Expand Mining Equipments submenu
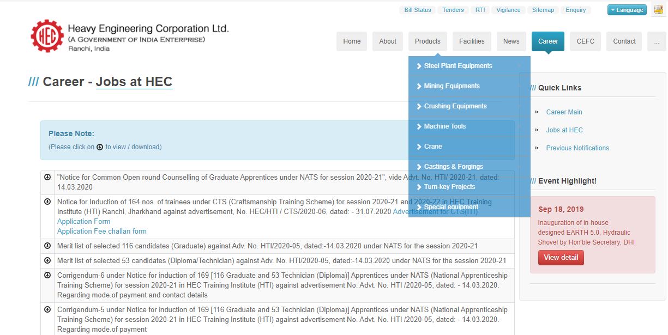Image resolution: width=668 pixels, height=335 pixels. coord(470,86)
